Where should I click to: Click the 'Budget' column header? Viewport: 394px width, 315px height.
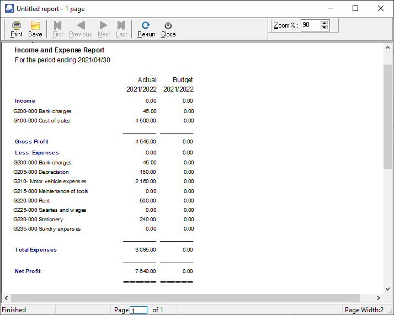183,80
